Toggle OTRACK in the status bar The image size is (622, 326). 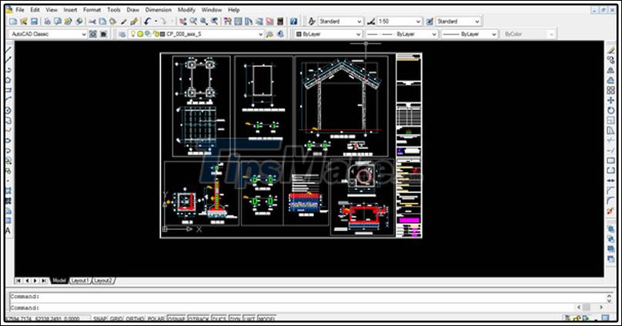(x=199, y=318)
